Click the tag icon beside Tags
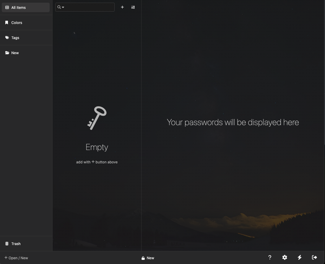The height and width of the screenshot is (264, 325). pos(7,38)
